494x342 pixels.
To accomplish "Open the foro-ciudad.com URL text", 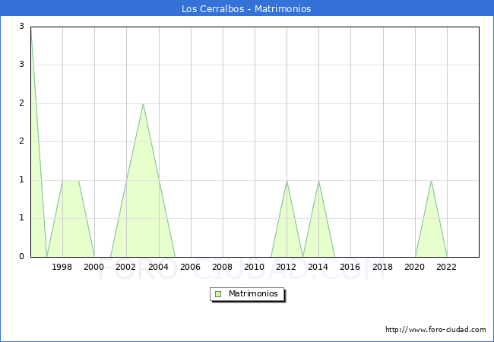I will coord(435,330).
